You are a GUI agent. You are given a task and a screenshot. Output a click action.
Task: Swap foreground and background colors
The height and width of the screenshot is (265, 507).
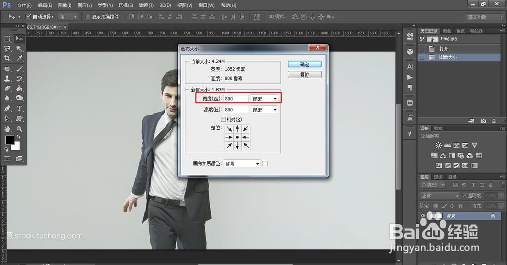pos(18,137)
